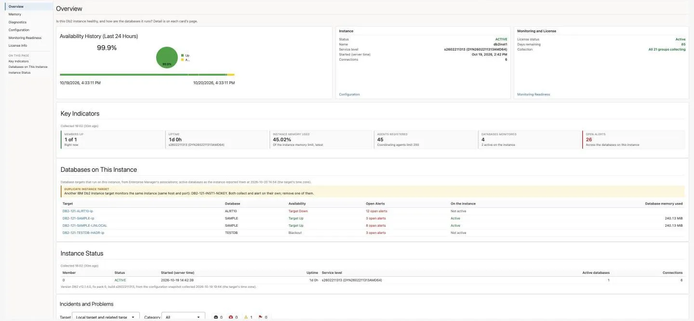This screenshot has width=694, height=321.
Task: Click the Databases Monitored 4 tile
Action: click(x=530, y=140)
